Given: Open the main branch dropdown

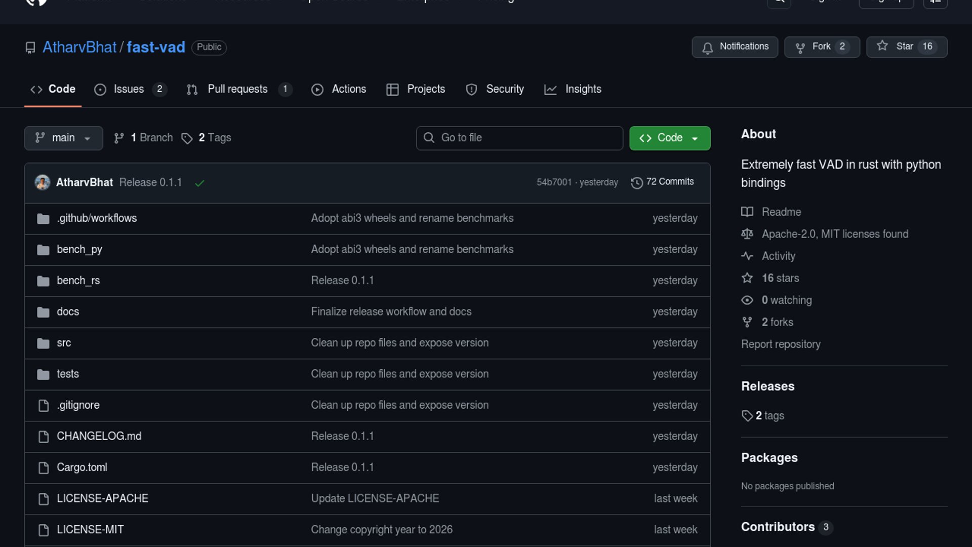Looking at the screenshot, I should 63,138.
